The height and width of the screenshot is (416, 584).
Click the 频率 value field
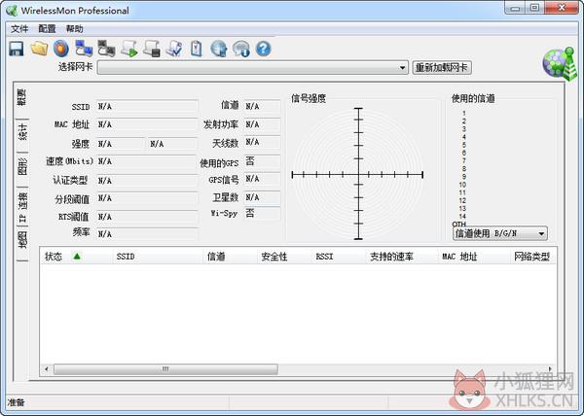[x=147, y=234]
